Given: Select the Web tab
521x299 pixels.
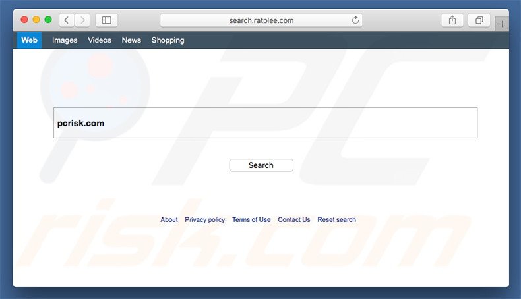Looking at the screenshot, I should (x=29, y=40).
